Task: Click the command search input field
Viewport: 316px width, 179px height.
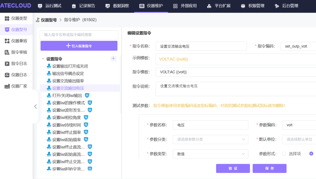Action: click(79, 35)
